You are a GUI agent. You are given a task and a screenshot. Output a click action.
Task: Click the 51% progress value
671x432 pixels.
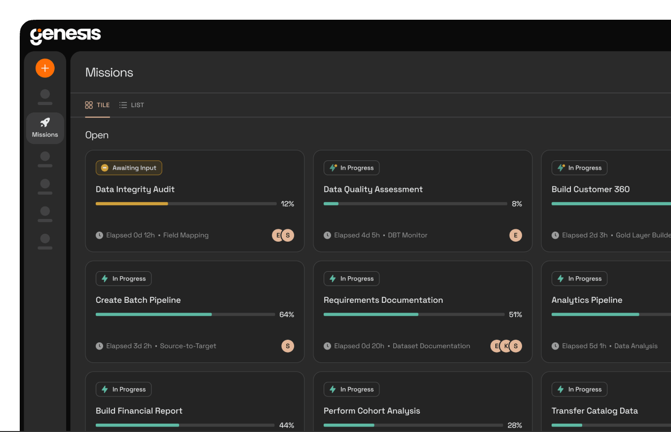516,315
